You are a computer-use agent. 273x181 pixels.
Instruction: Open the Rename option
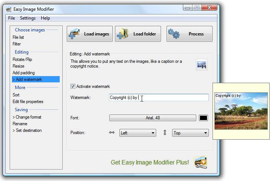[x=20, y=124]
